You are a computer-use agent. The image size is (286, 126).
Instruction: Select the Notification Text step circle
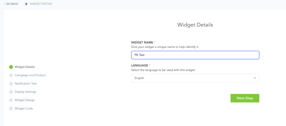[x=11, y=84]
